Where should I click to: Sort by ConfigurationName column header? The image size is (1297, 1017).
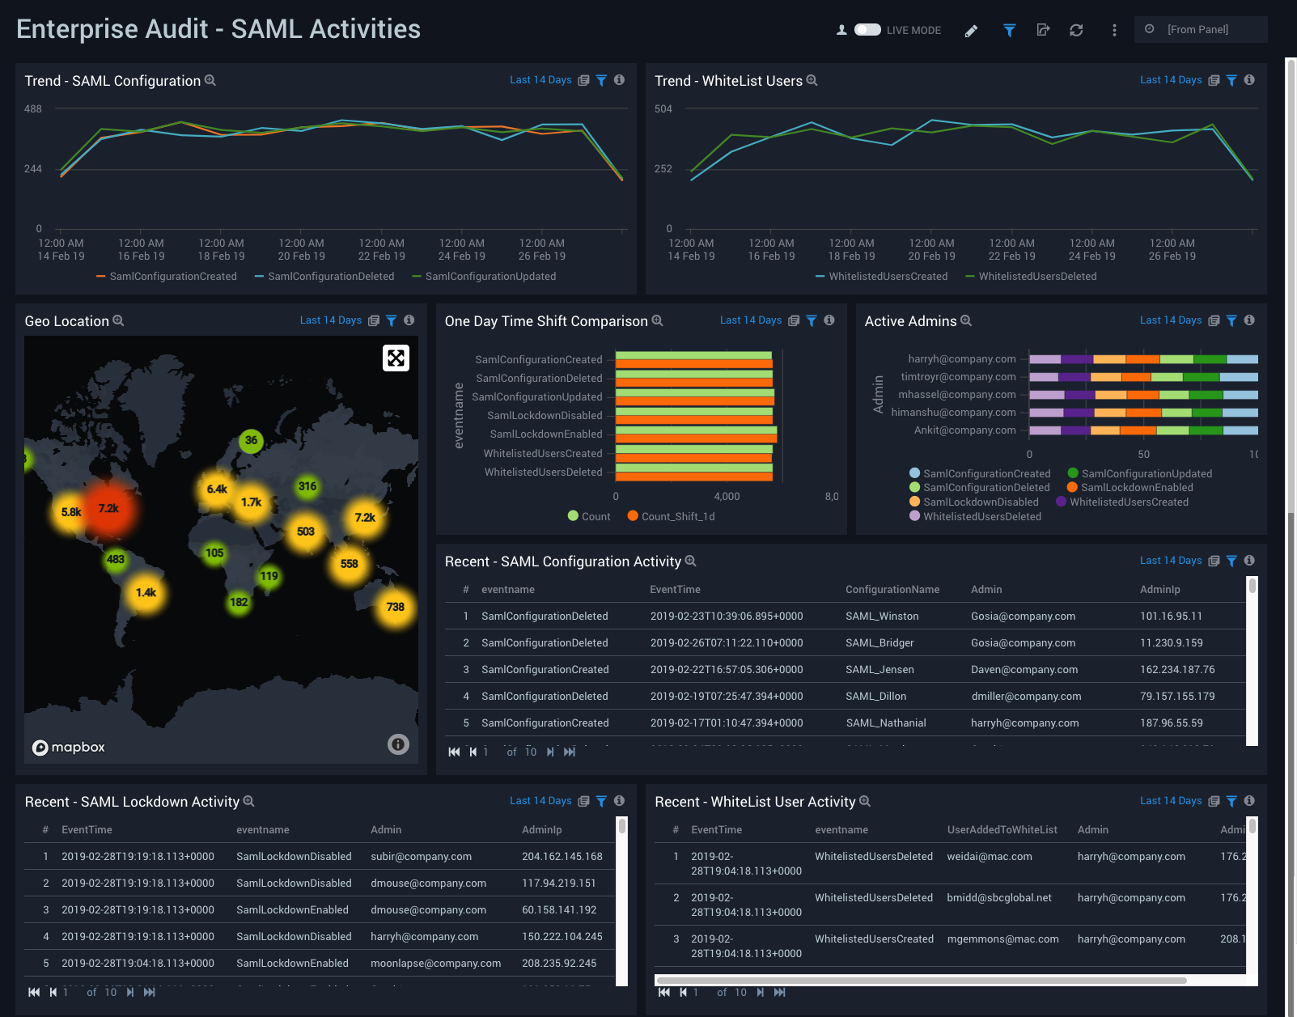tap(892, 590)
